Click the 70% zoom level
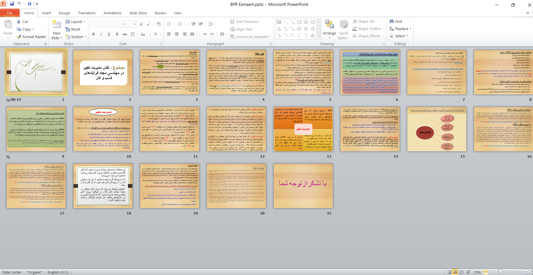 pos(477,272)
